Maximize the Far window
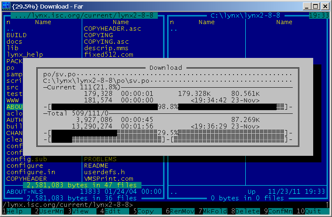 pyautogui.click(x=316, y=7)
